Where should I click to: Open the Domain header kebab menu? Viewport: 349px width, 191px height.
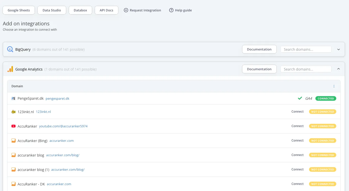pos(334,86)
